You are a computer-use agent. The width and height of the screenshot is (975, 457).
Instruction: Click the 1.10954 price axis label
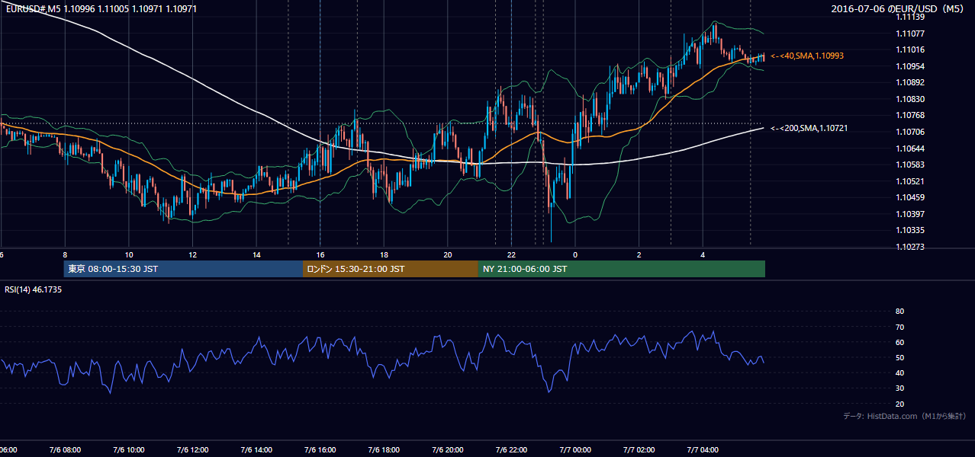click(x=911, y=66)
